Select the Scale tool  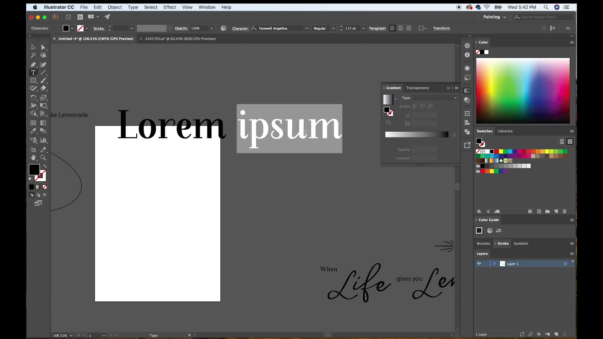coord(44,98)
